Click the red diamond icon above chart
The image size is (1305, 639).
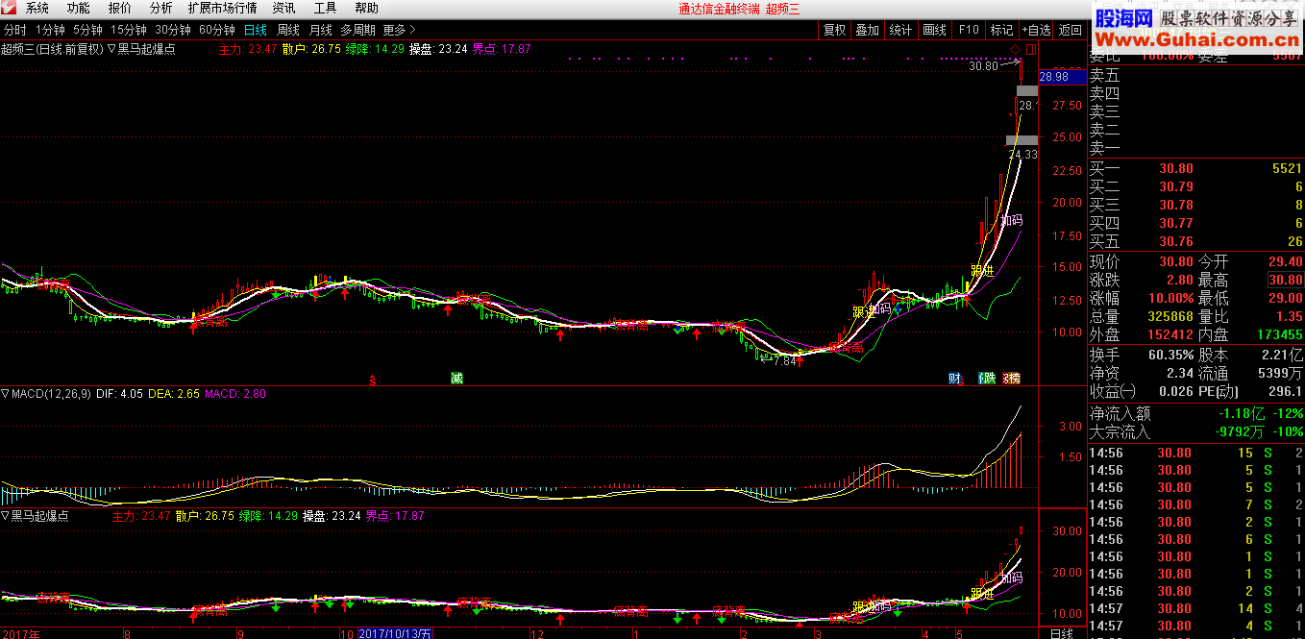[x=1015, y=48]
